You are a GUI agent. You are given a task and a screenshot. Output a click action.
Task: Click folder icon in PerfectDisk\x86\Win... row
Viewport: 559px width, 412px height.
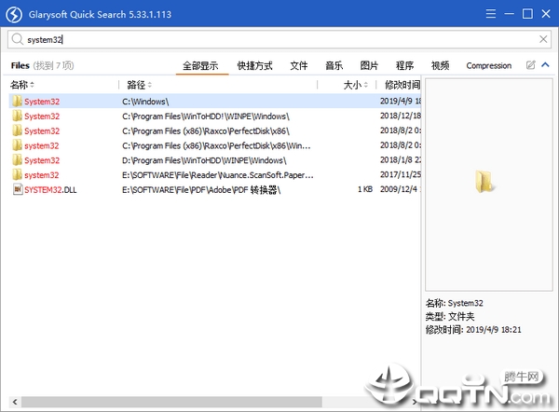[x=17, y=145]
